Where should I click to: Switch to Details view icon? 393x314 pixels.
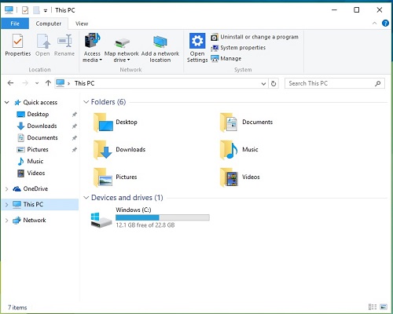coord(373,307)
